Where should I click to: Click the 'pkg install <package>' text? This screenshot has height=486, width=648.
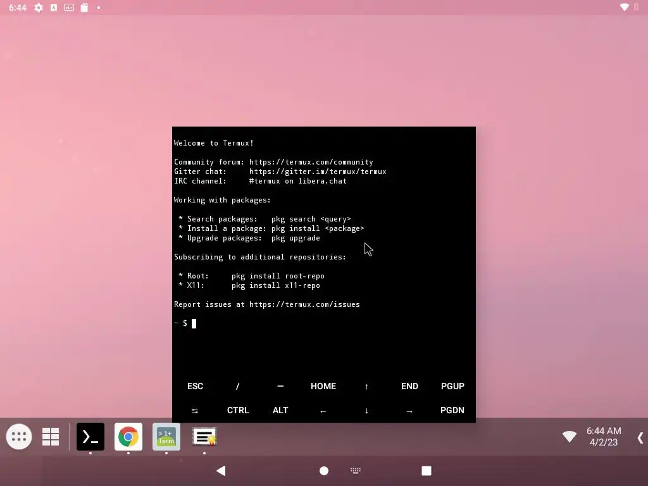[x=318, y=228]
